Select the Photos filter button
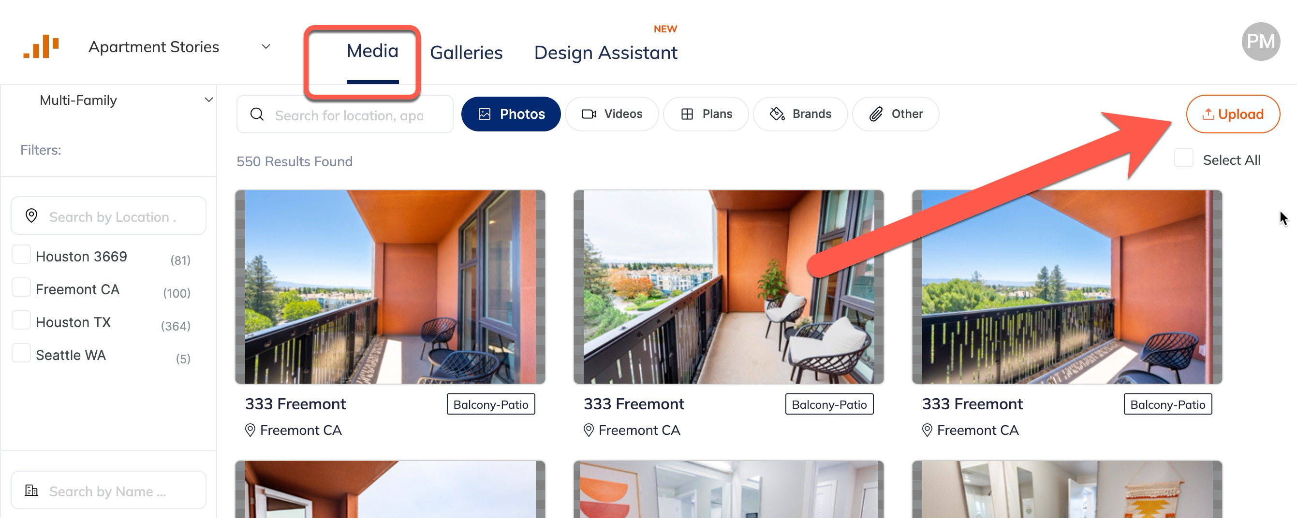Viewport: 1297px width, 518px height. click(511, 114)
